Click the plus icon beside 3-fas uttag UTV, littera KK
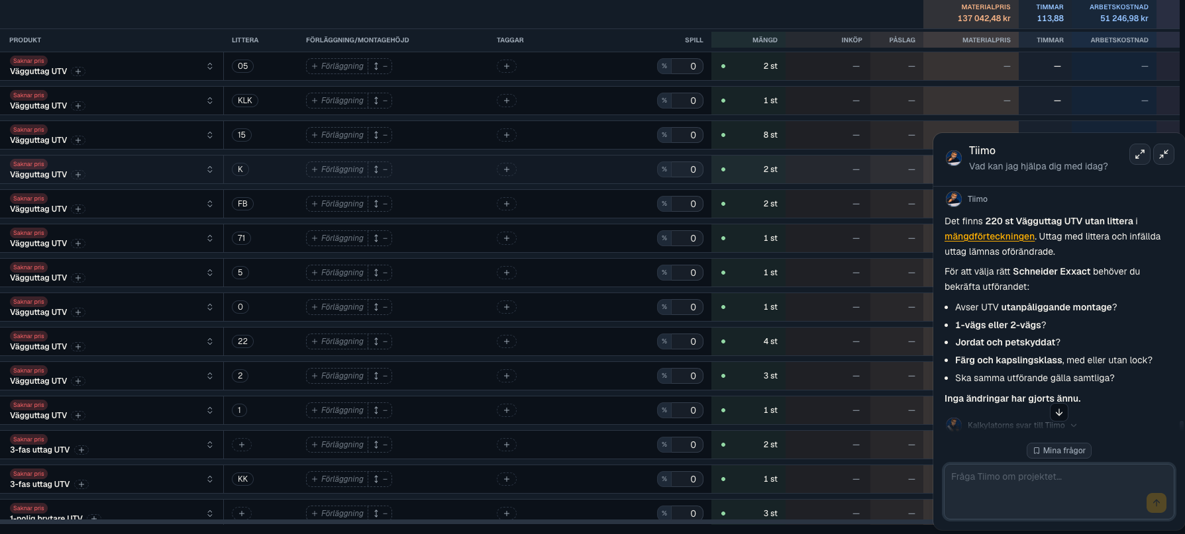Viewport: 1185px width, 534px height. tap(81, 484)
